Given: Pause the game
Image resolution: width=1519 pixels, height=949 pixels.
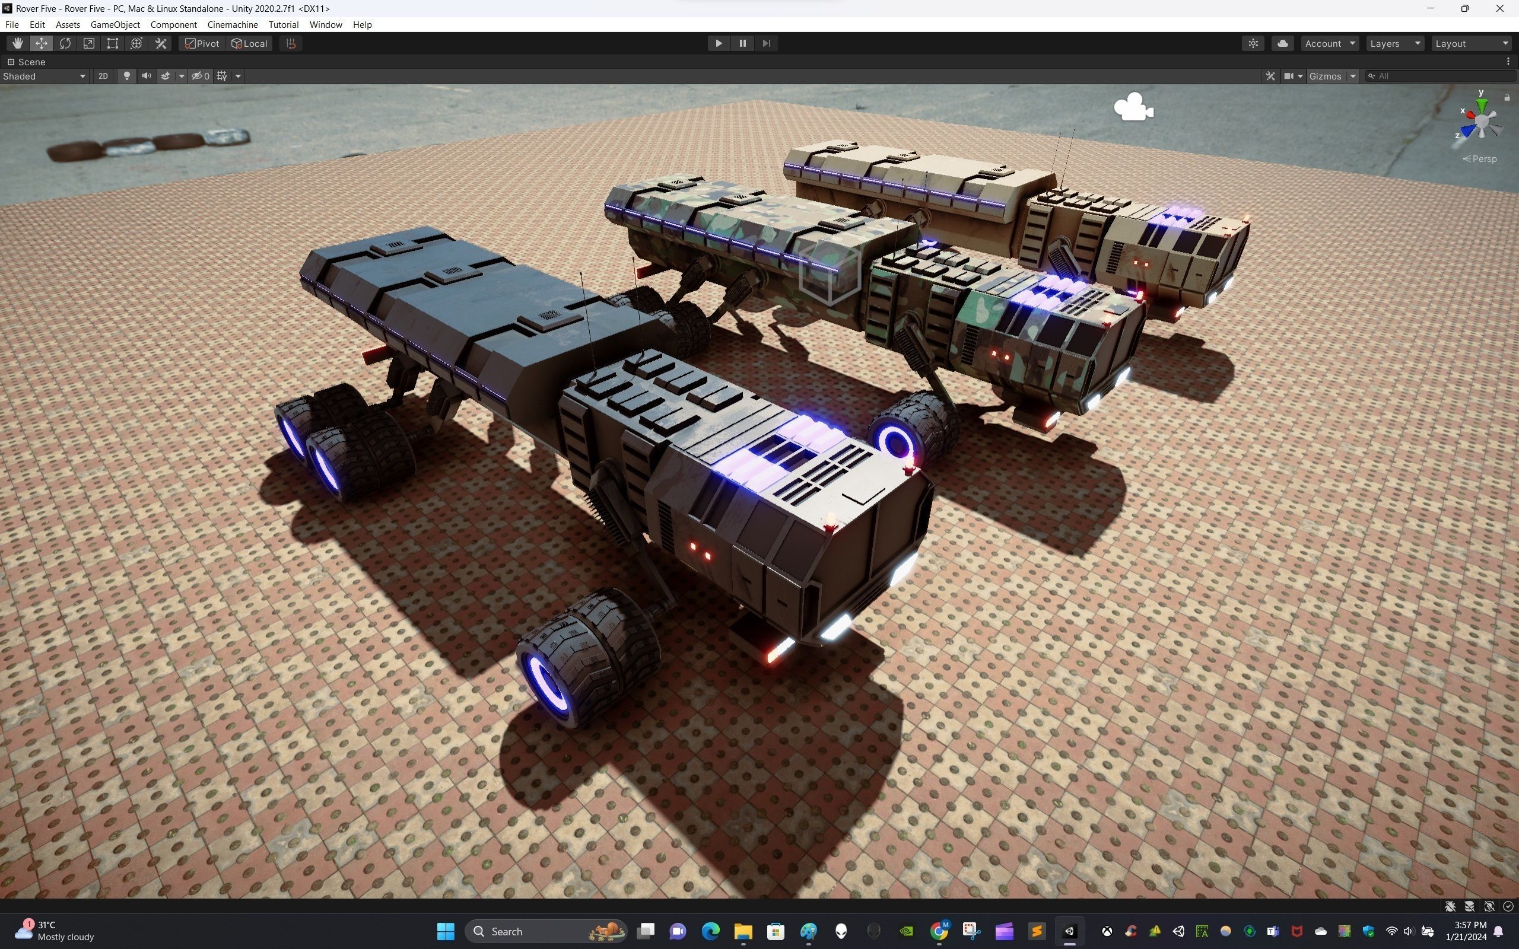Looking at the screenshot, I should [742, 43].
